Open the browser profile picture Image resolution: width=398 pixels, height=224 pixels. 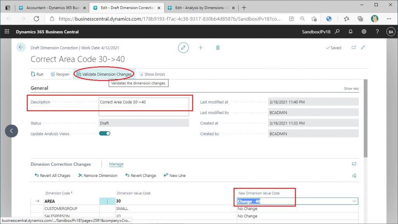tap(374, 19)
